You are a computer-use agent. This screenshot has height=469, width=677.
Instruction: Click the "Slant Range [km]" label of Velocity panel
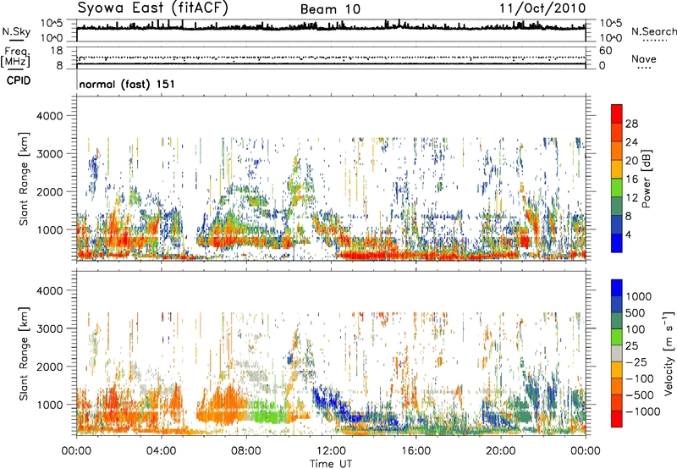point(24,354)
